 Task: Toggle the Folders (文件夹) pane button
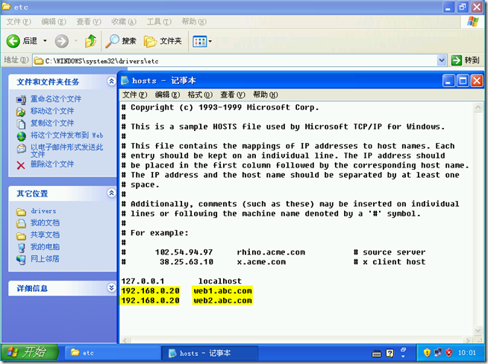pos(163,41)
